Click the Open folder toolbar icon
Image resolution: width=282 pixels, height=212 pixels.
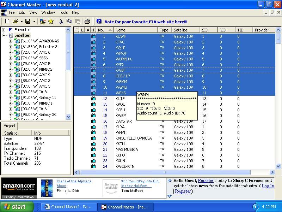click(15, 21)
